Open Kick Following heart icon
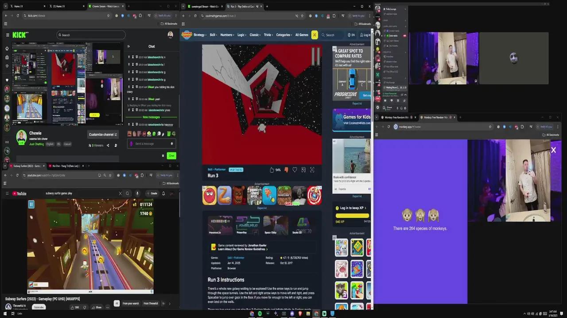The width and height of the screenshot is (567, 318). pos(7,66)
